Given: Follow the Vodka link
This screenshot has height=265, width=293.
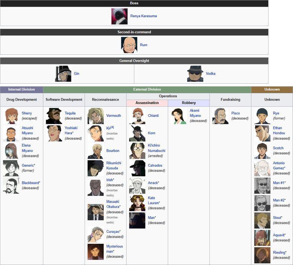Looking at the screenshot, I should [211, 73].
